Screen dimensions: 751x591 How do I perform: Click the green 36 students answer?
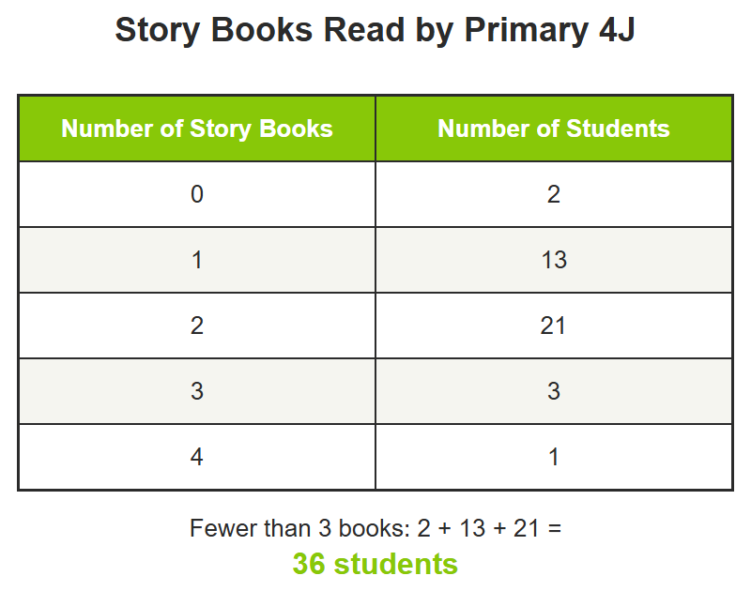click(x=375, y=564)
